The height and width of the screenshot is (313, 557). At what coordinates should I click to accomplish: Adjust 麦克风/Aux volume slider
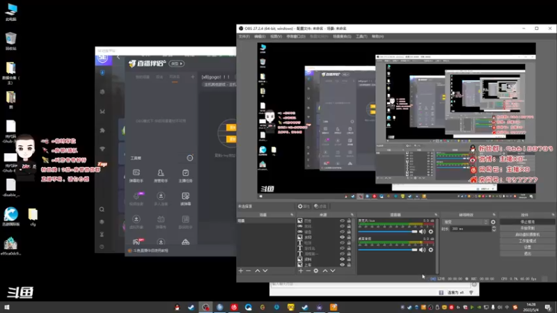[x=388, y=232]
